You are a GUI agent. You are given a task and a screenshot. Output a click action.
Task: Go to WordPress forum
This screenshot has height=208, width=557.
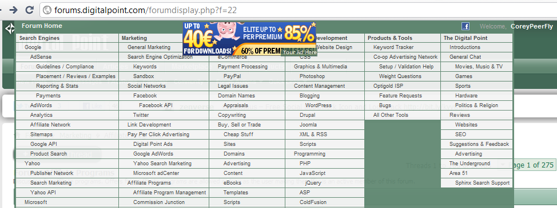point(319,105)
